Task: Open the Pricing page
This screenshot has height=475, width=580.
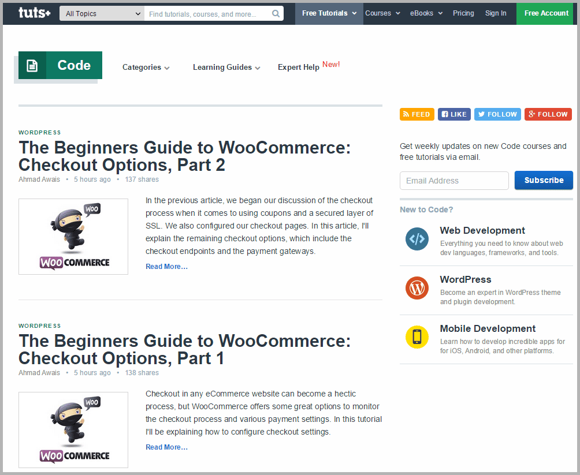Action: (463, 13)
